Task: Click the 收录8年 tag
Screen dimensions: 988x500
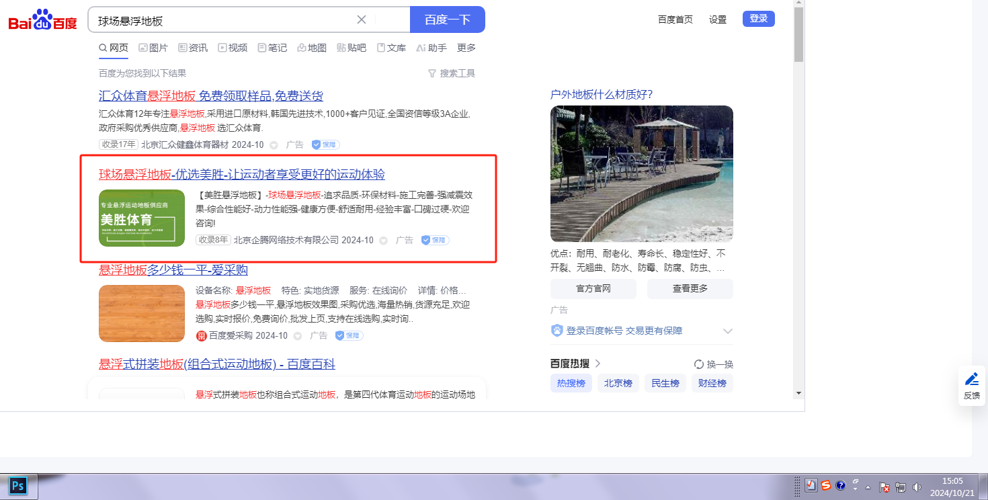Action: tap(213, 240)
